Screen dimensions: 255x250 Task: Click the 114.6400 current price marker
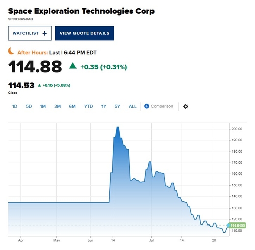tap(237, 226)
